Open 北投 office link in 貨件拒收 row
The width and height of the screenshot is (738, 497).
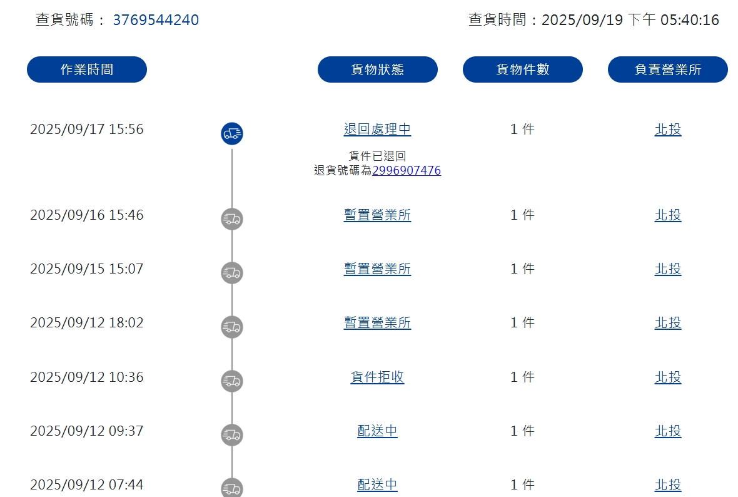point(667,377)
